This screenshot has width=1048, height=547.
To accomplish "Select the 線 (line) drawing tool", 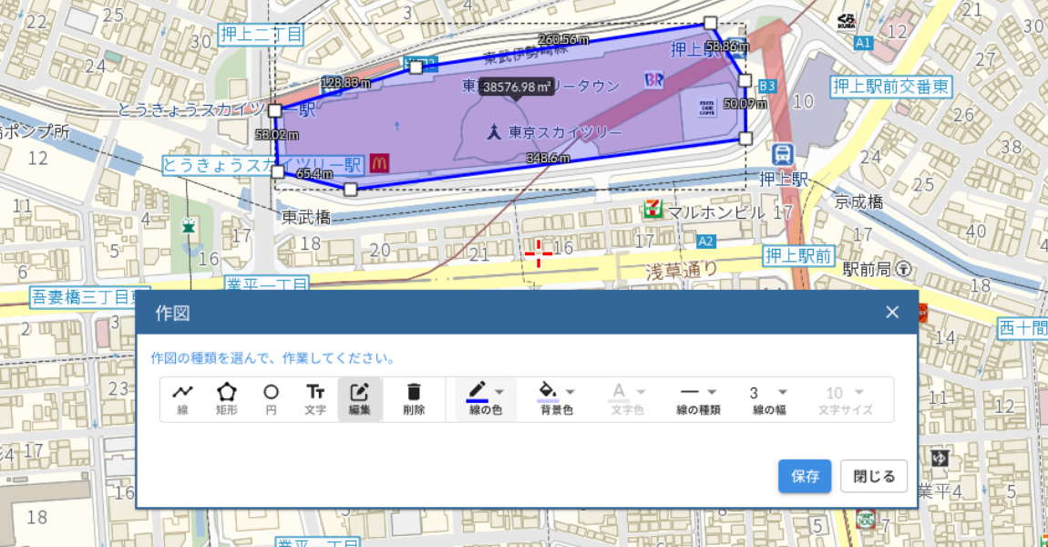I will pyautogui.click(x=182, y=398).
